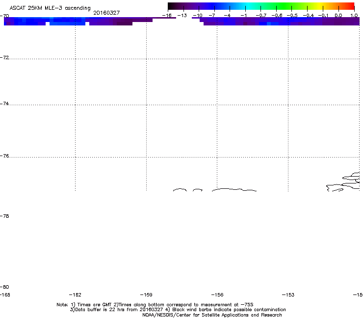
Task: Click longitude label -156
Action: [x=217, y=295]
